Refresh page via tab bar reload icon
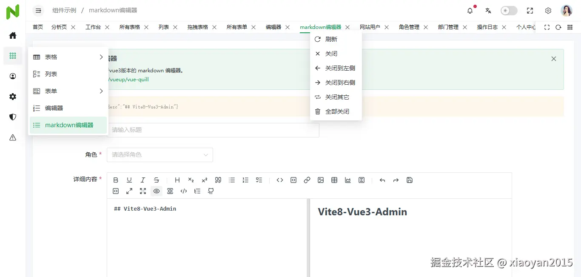 click(x=558, y=27)
